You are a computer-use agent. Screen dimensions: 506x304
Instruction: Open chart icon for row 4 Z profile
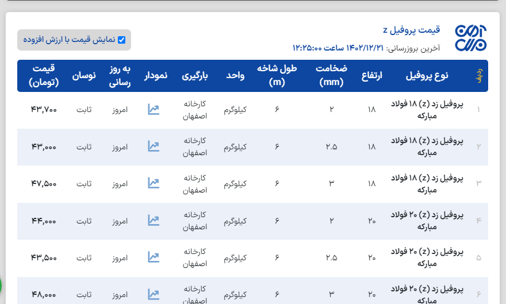153,220
